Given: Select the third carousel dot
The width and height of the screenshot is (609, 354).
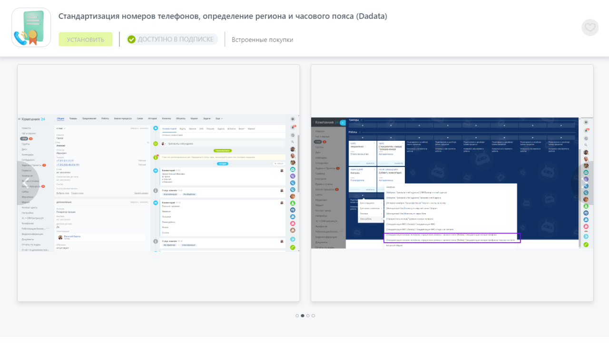Looking at the screenshot, I should click(x=308, y=315).
